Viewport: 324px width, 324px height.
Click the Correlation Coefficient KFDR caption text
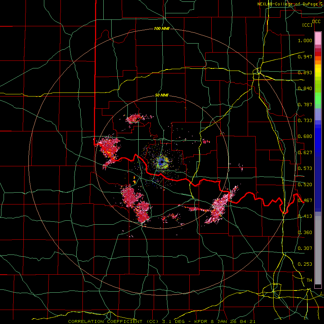click(x=162, y=321)
